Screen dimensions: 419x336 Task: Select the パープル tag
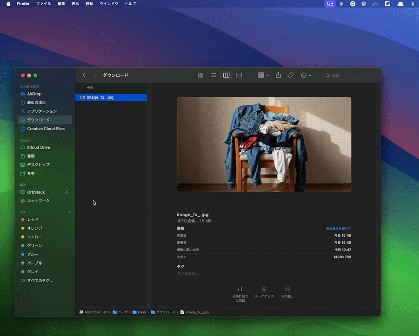(x=45, y=263)
